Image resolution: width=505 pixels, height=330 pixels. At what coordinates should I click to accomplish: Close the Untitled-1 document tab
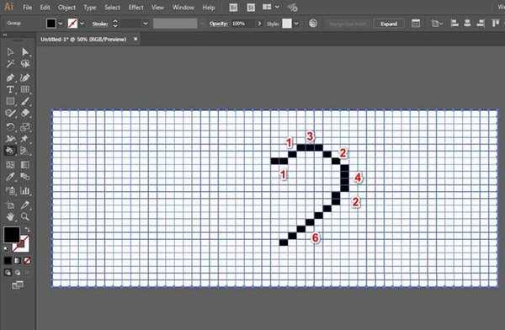pos(136,39)
